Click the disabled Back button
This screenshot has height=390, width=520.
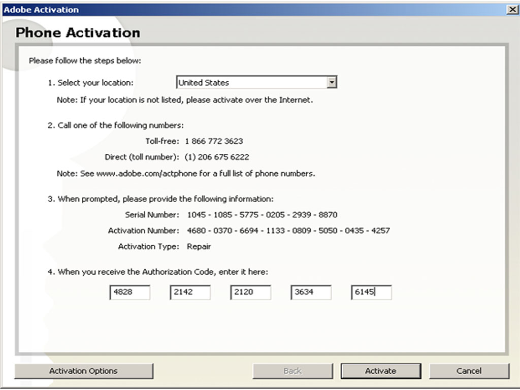pos(292,371)
